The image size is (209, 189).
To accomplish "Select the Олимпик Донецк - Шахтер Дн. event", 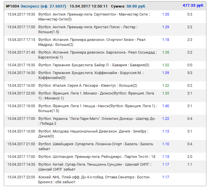I will click(97, 121).
